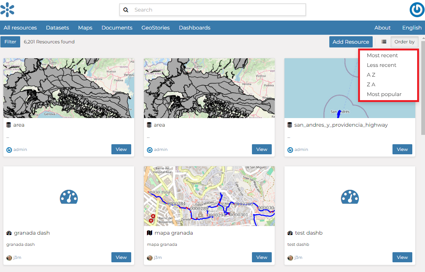Screen dimensions: 425x272
Task: Click the search magnifier icon
Action: [126, 10]
